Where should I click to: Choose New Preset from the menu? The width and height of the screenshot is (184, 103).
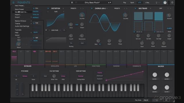[20, 5]
